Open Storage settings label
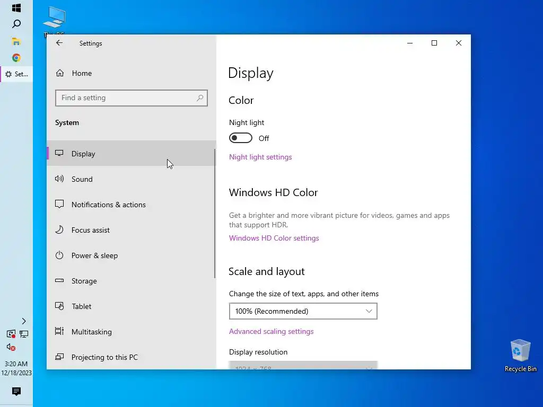543x407 pixels. (x=84, y=281)
